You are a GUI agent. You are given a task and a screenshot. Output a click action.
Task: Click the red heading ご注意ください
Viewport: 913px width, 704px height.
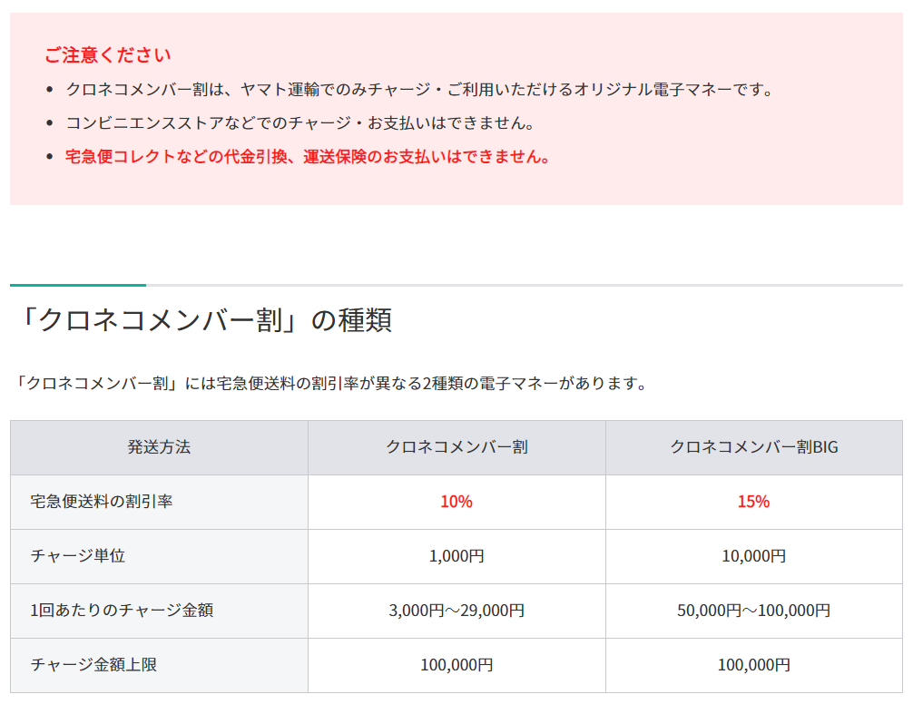click(108, 55)
